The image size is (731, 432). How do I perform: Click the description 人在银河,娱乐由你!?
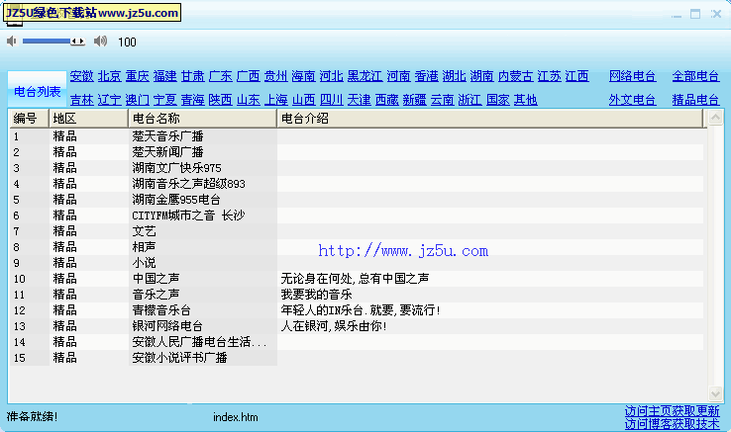click(x=334, y=326)
